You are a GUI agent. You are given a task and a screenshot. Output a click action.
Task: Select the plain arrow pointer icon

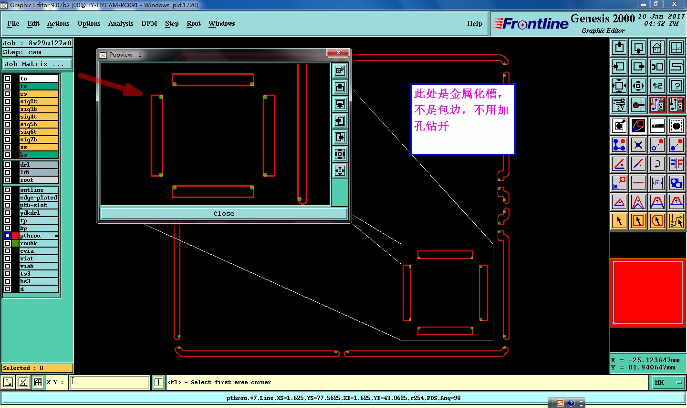tap(619, 221)
